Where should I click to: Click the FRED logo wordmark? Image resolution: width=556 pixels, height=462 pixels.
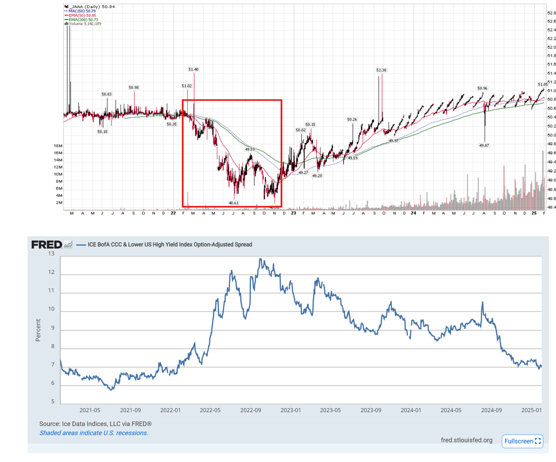45,244
